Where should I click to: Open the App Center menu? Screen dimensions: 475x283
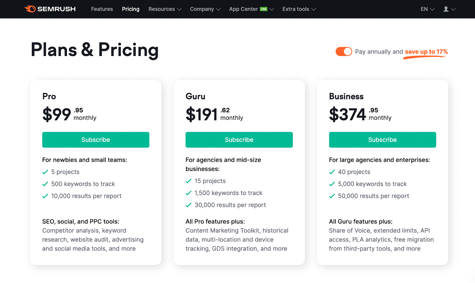pos(243,9)
